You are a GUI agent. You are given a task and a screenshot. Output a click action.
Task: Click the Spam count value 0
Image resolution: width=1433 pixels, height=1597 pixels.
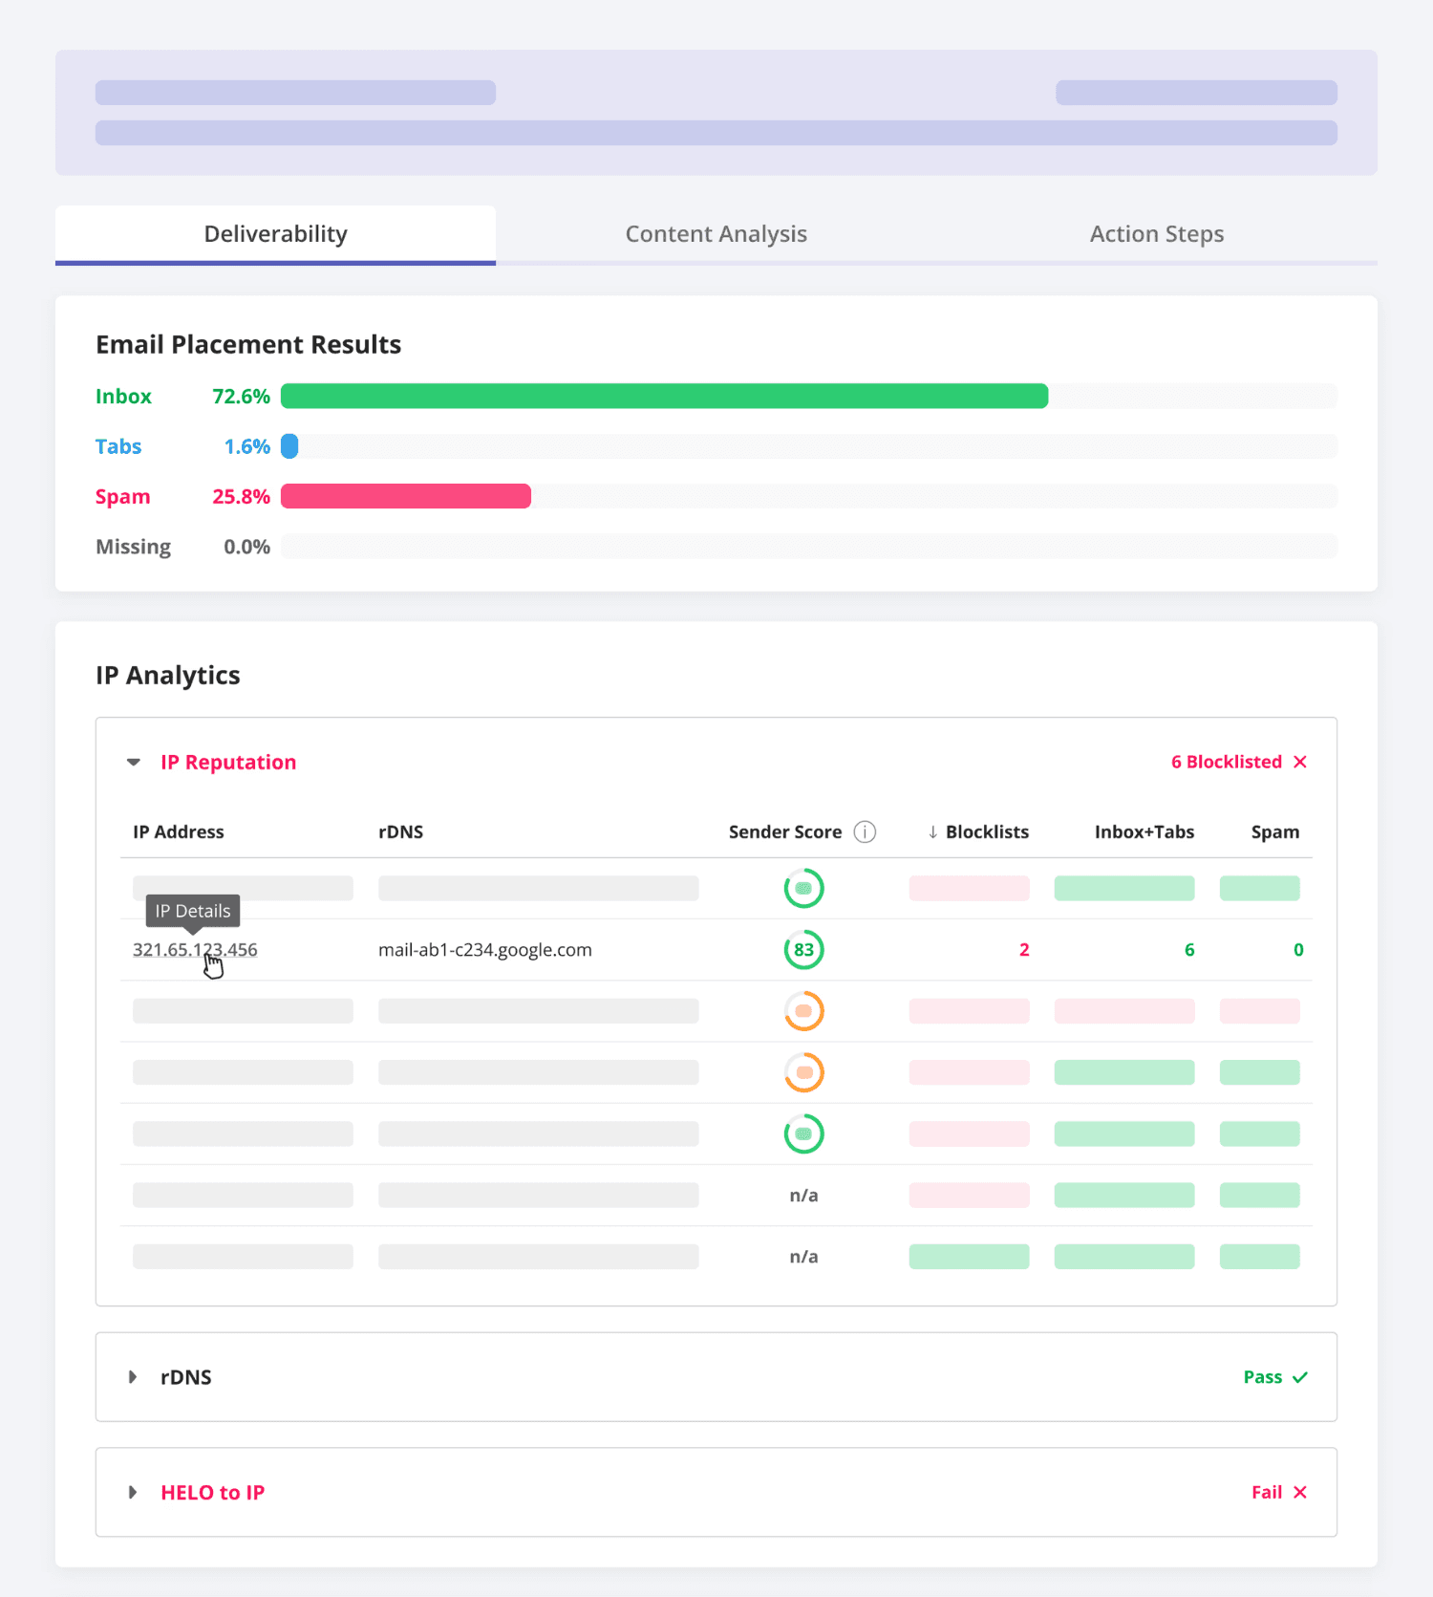[1298, 950]
